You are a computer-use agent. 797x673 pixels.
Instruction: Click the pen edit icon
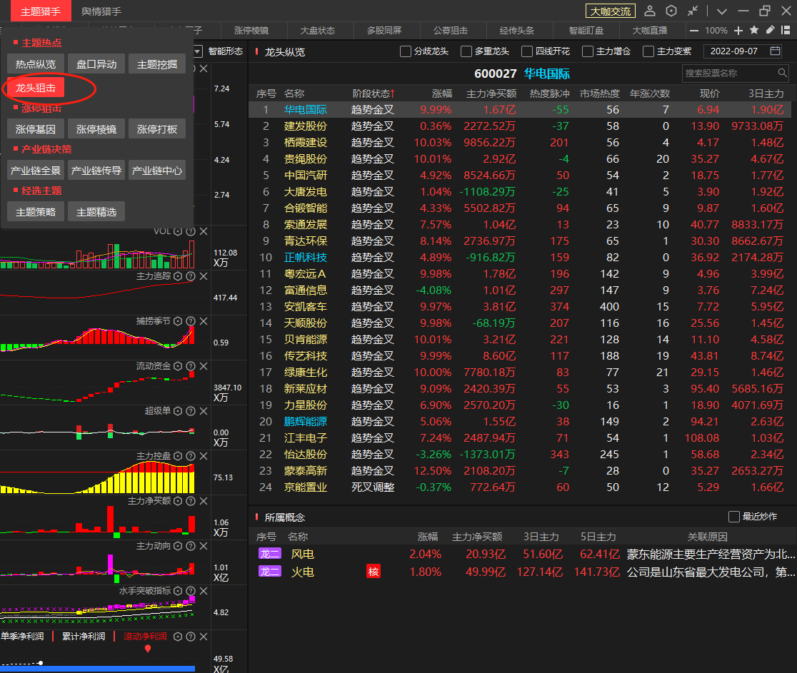coord(771,30)
